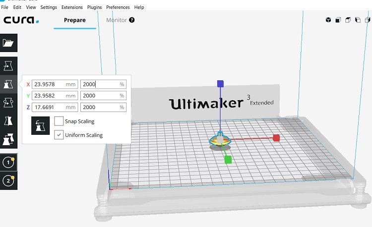
Task: Switch to left side view cube icon
Action: pos(358,20)
